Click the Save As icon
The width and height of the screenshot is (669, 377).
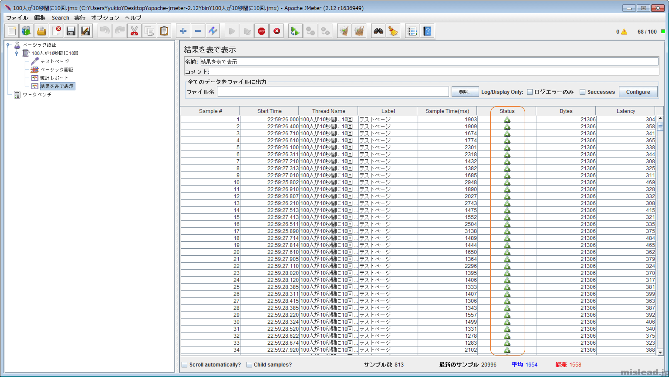click(x=86, y=31)
